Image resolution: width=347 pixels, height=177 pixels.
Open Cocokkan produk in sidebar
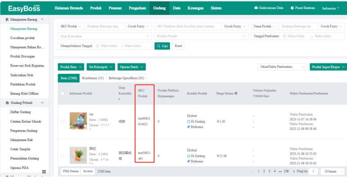(22, 38)
